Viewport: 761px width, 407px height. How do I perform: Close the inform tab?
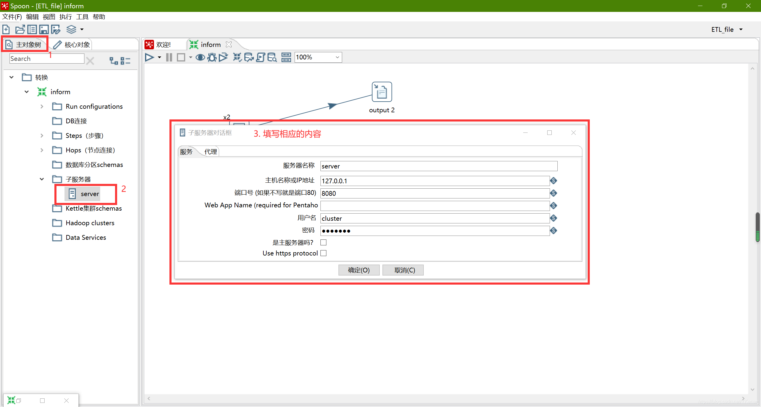(x=229, y=44)
